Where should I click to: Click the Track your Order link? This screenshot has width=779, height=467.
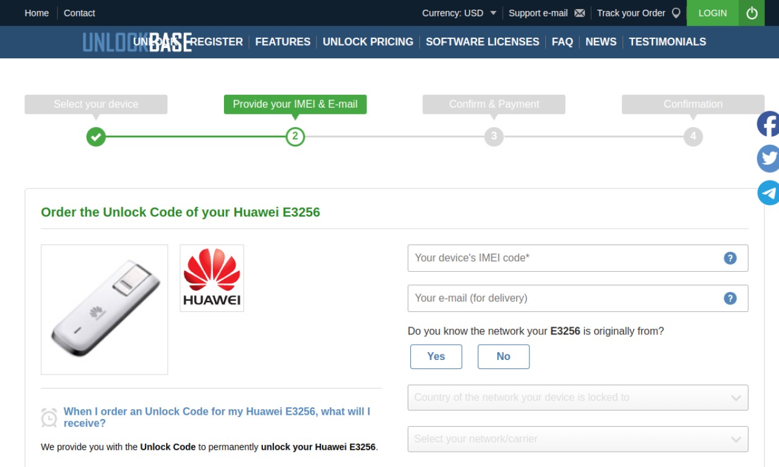(x=631, y=13)
